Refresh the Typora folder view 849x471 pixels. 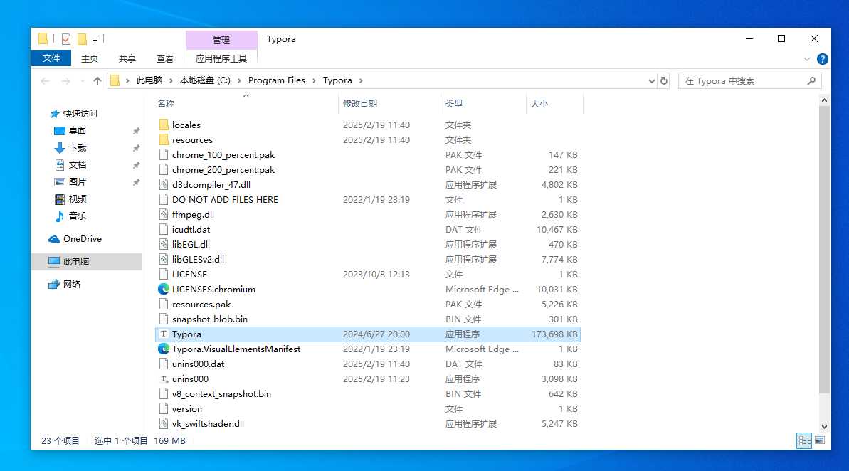coord(664,81)
